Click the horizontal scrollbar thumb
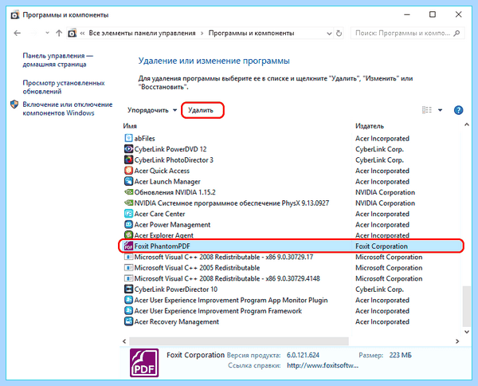 click(239, 341)
